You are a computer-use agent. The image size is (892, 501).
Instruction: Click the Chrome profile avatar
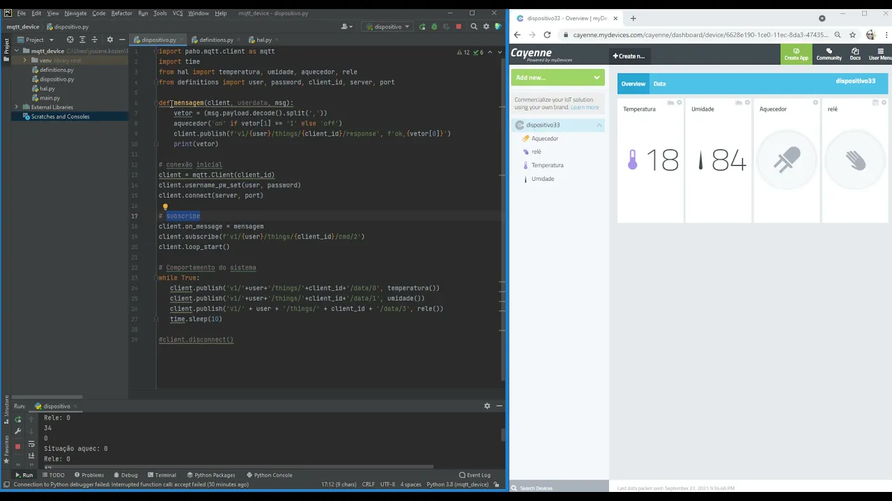[x=870, y=35]
